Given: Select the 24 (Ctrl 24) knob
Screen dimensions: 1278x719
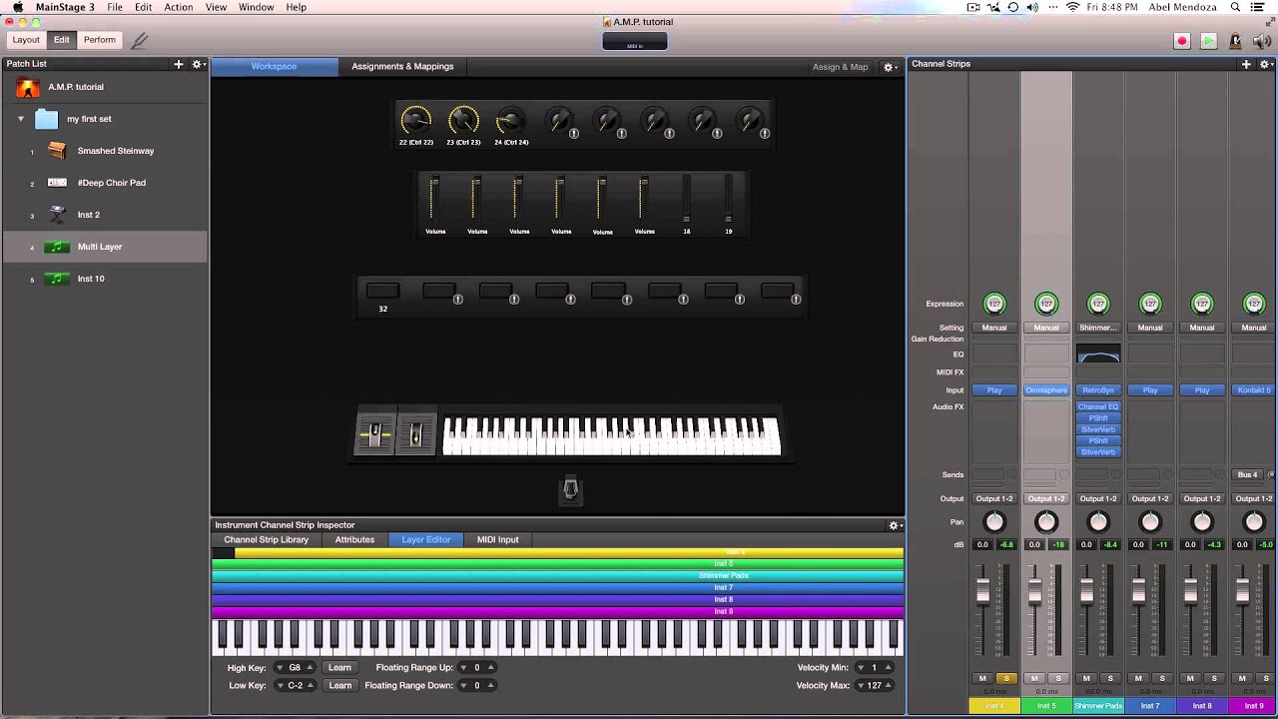Looking at the screenshot, I should point(510,121).
